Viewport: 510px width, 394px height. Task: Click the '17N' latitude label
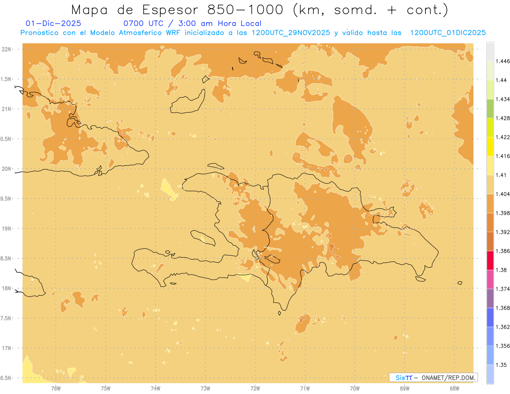click(7, 348)
